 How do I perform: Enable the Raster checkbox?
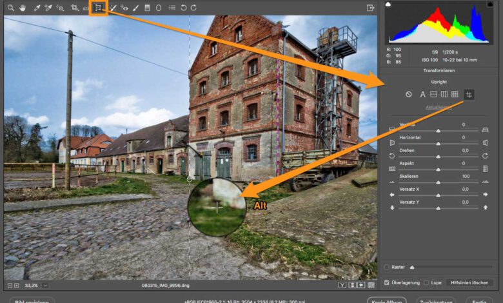pyautogui.click(x=386, y=267)
